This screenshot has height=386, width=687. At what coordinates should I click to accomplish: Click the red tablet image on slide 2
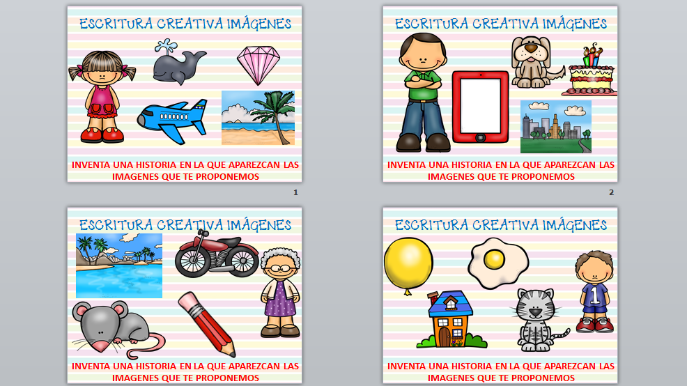tap(480, 107)
